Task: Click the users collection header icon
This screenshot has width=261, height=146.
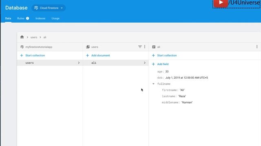Action: point(88,47)
